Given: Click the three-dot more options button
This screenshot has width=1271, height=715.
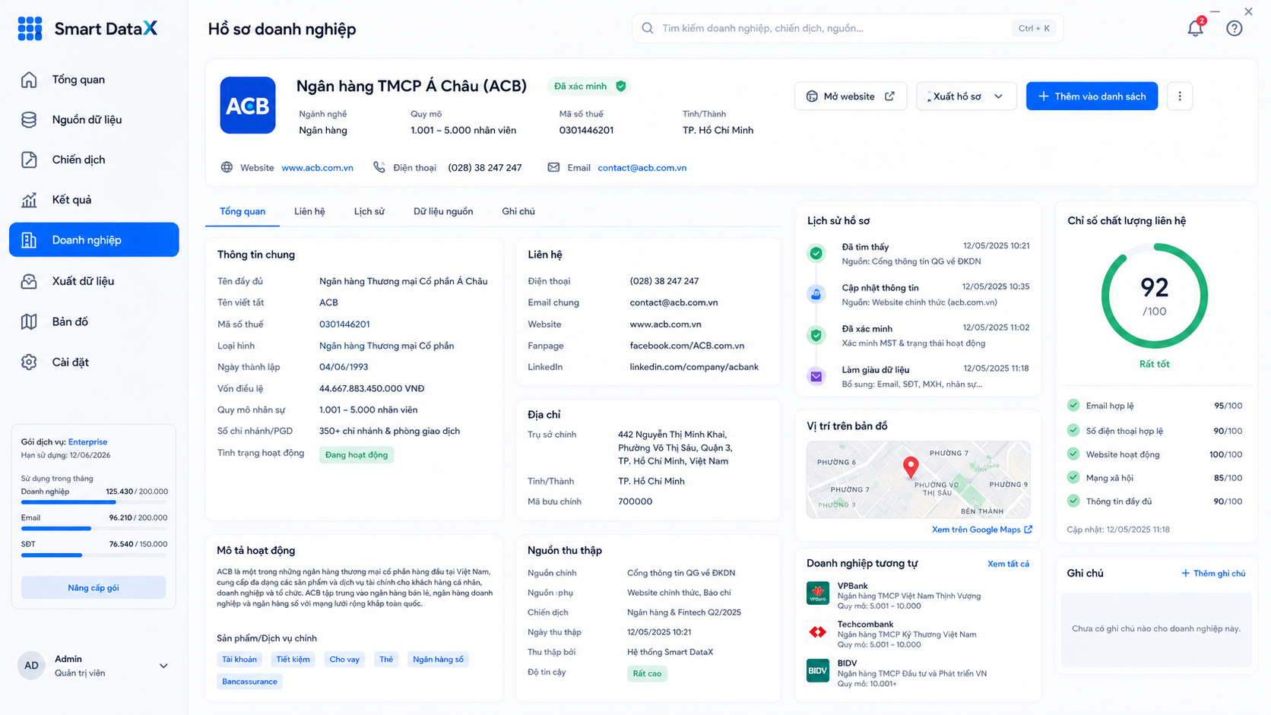Looking at the screenshot, I should (x=1180, y=96).
